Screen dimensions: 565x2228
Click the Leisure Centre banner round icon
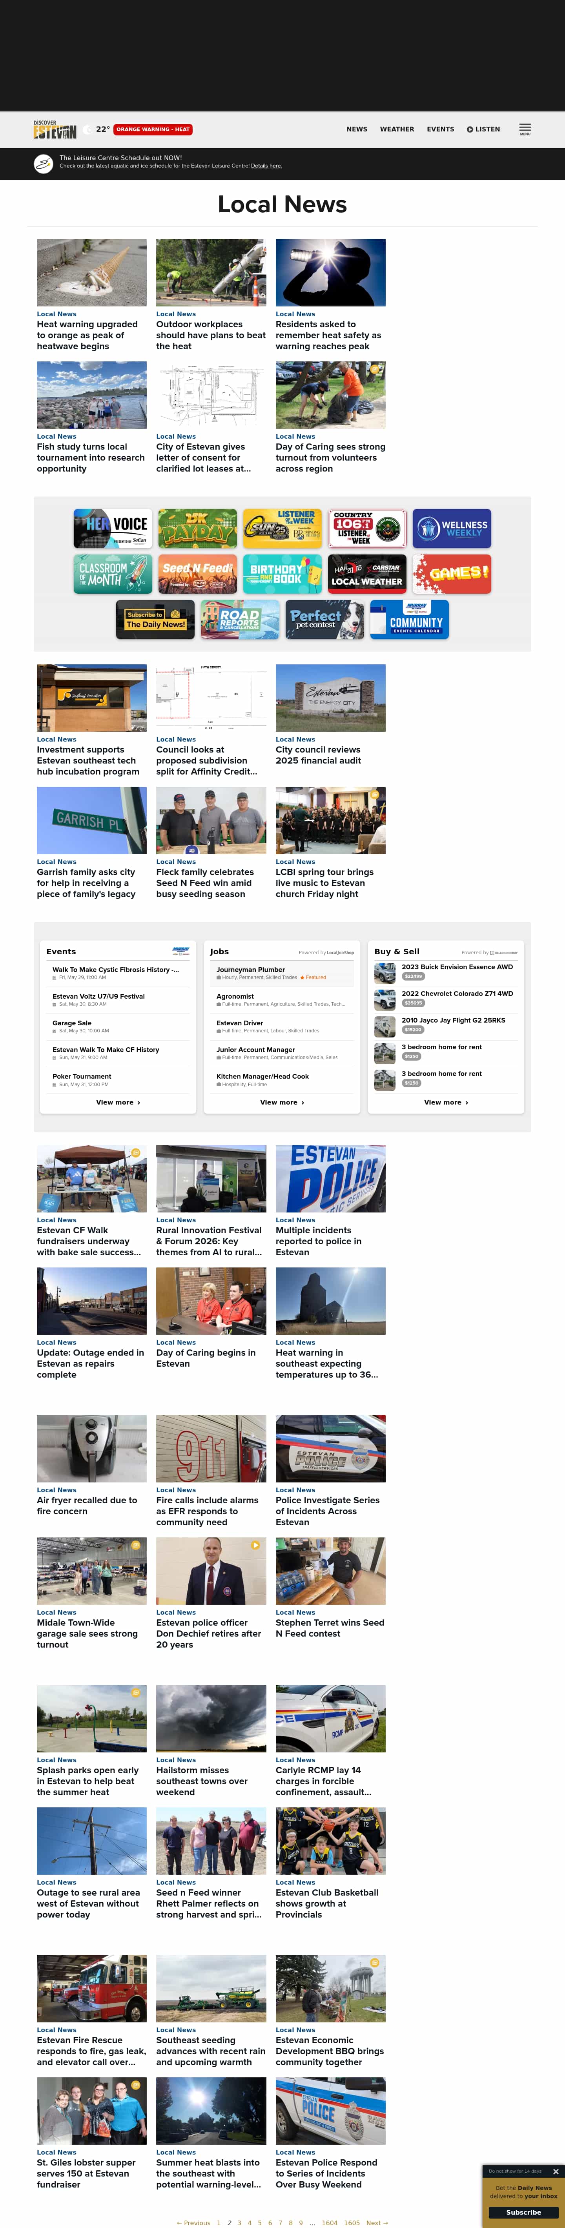[x=43, y=164]
